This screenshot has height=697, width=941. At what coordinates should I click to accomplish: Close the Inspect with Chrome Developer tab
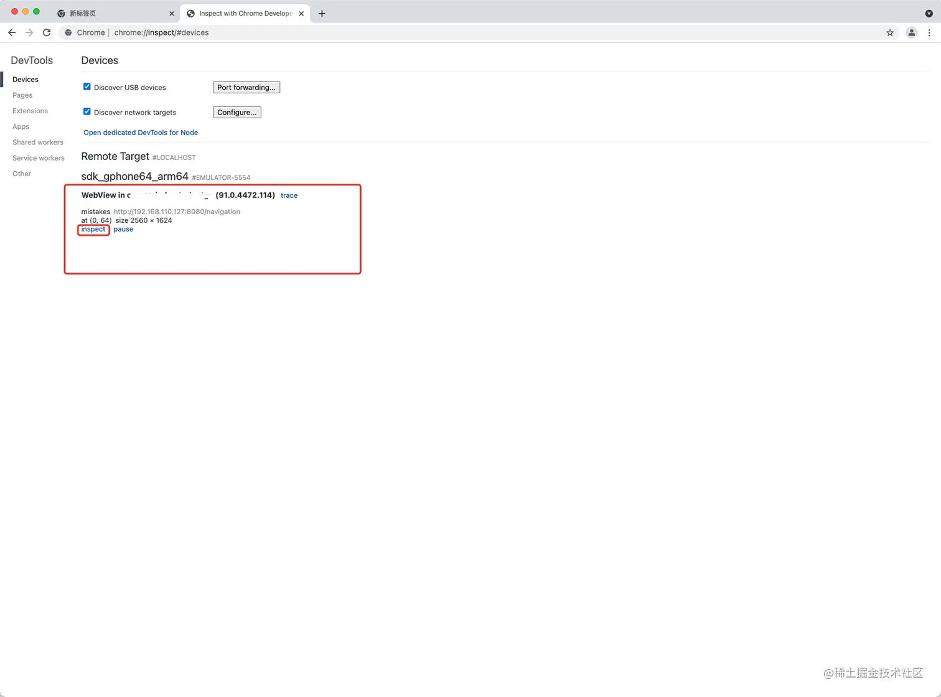click(301, 13)
